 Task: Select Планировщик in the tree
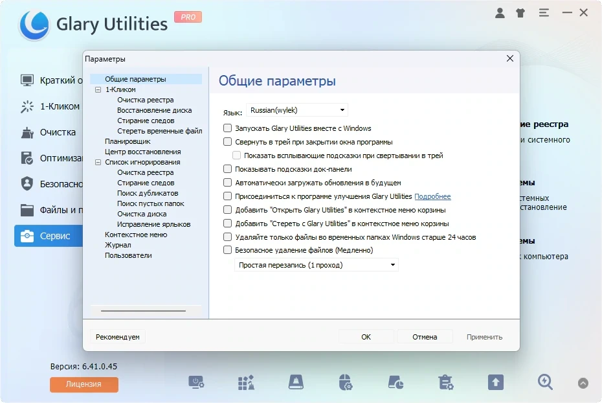pos(128,141)
